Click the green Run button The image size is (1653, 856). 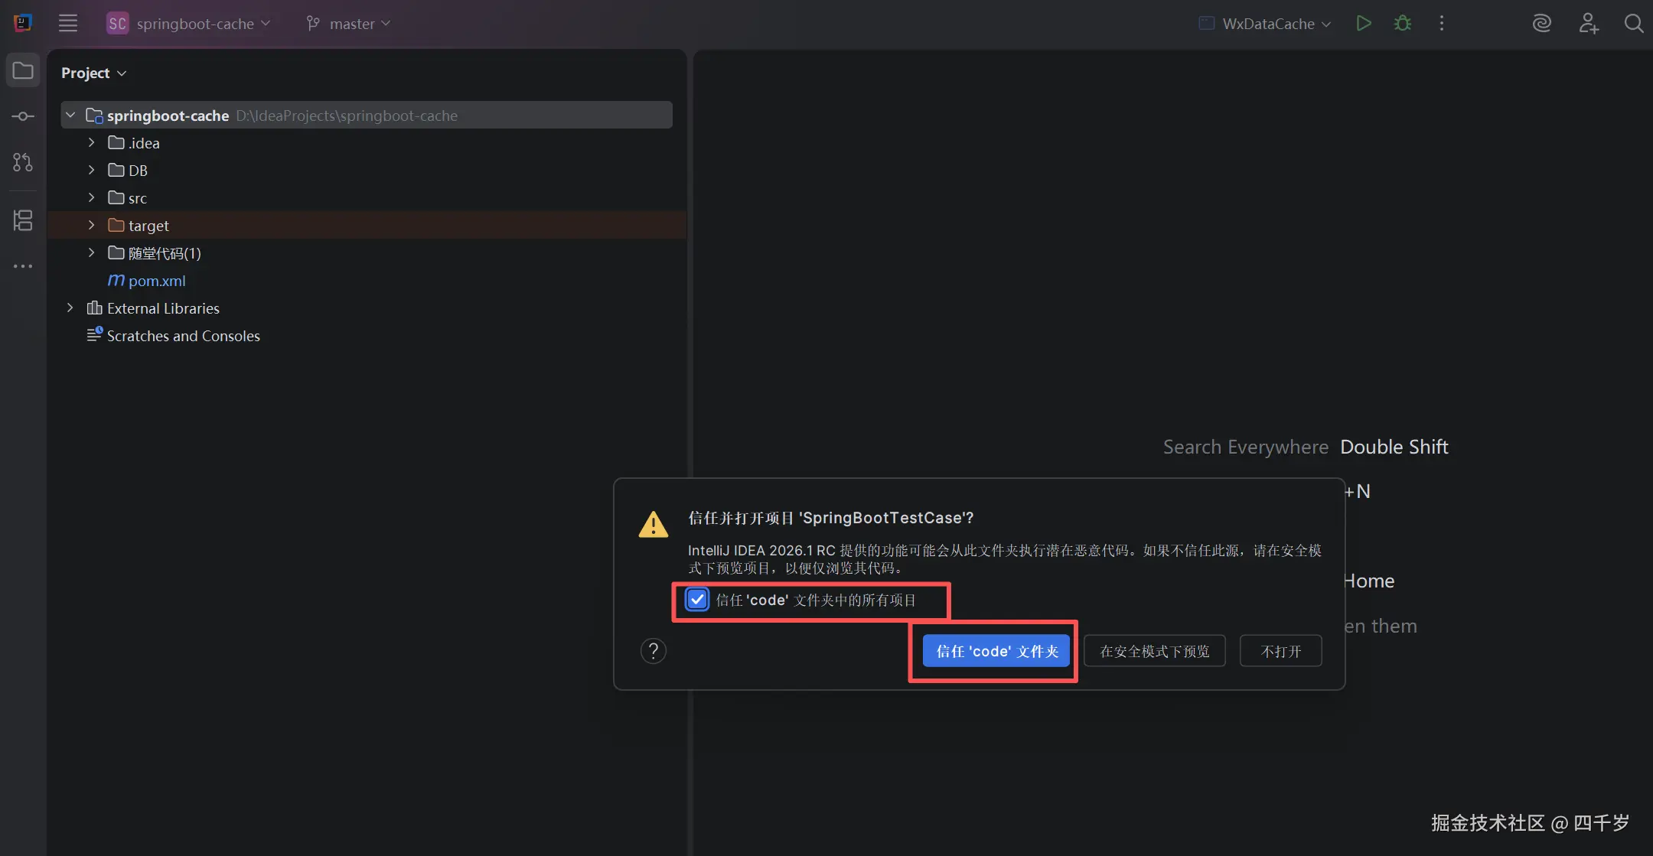tap(1363, 23)
